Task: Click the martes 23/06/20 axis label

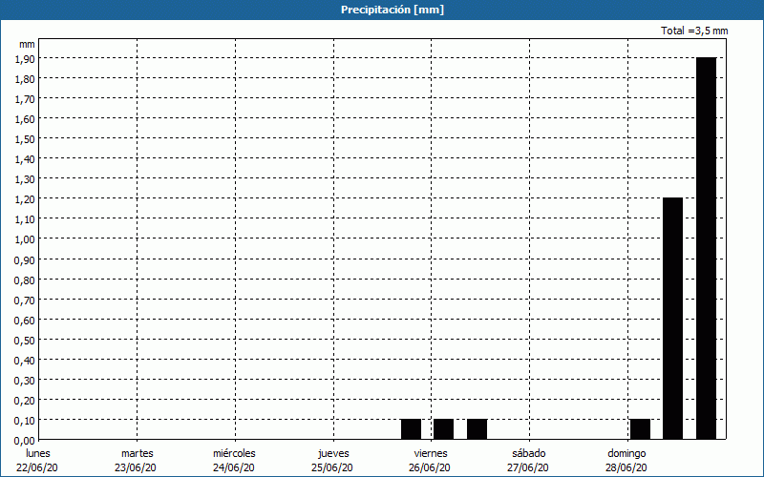Action: tap(136, 461)
